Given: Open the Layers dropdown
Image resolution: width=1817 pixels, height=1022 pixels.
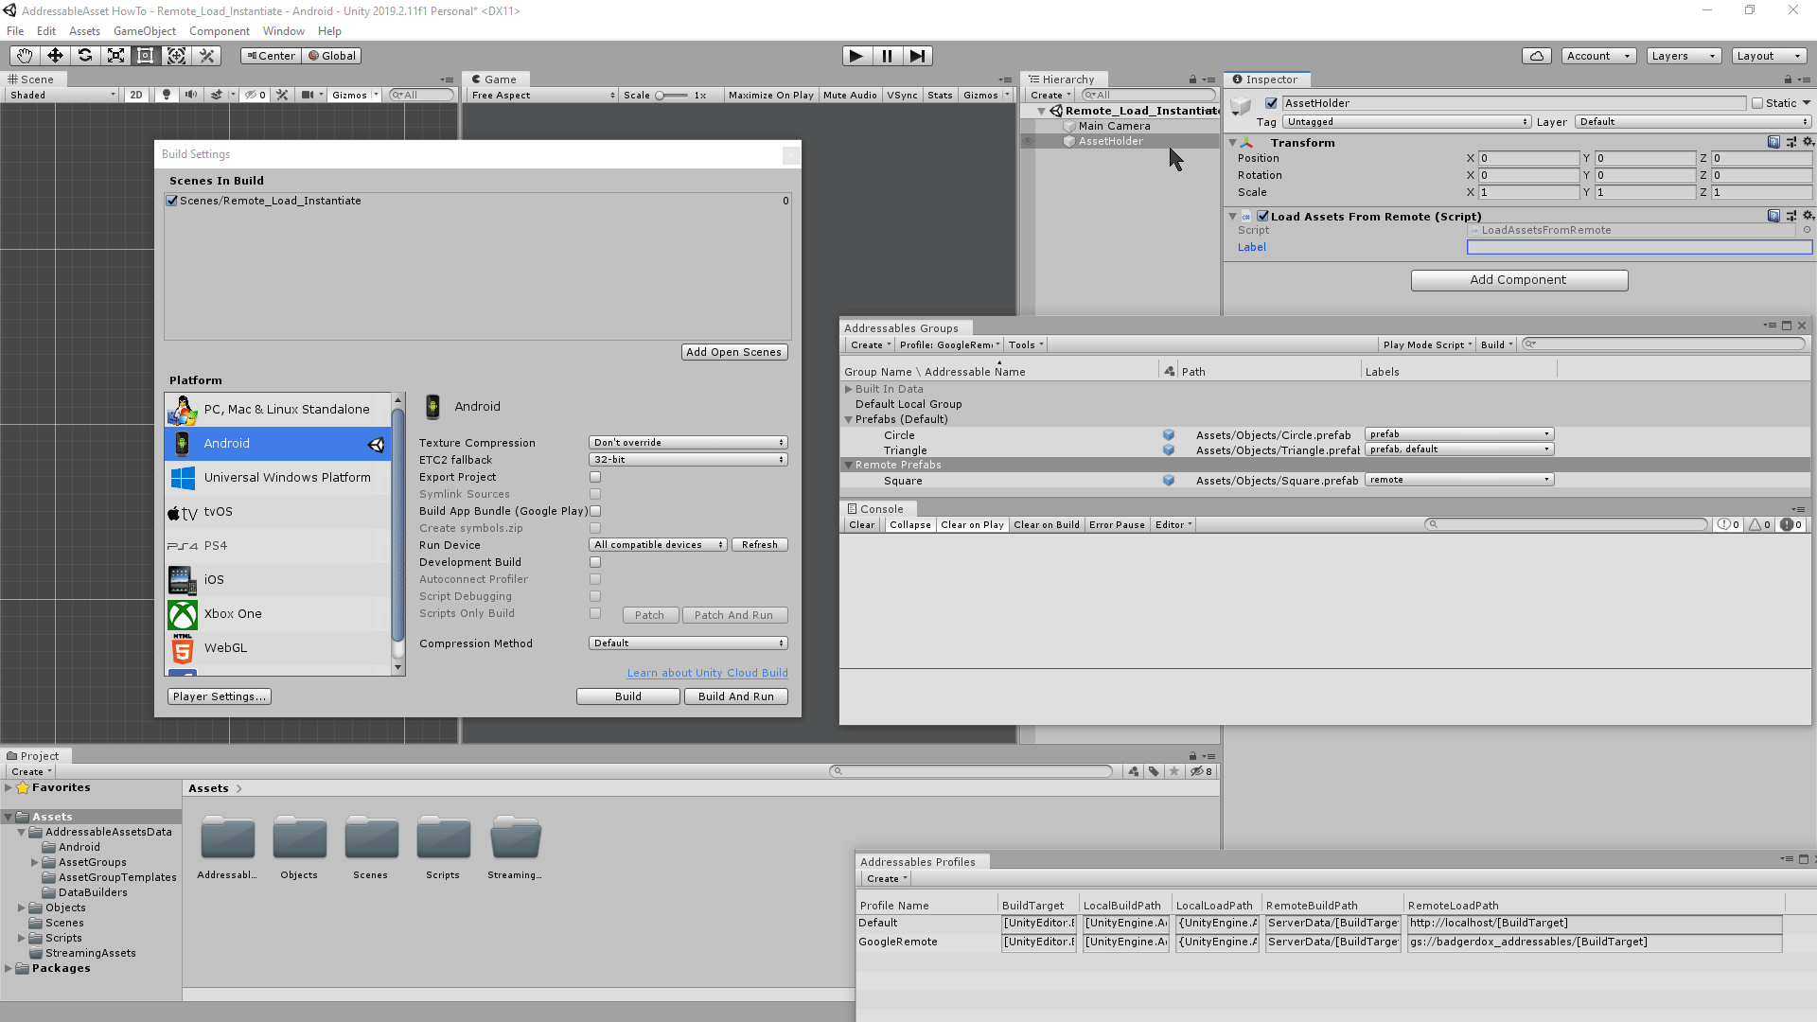Looking at the screenshot, I should tap(1683, 56).
